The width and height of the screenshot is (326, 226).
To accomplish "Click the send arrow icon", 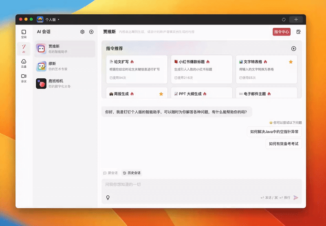I will (x=296, y=197).
